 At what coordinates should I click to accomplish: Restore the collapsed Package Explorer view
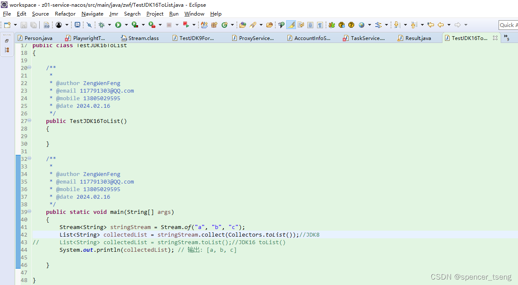(x=7, y=41)
